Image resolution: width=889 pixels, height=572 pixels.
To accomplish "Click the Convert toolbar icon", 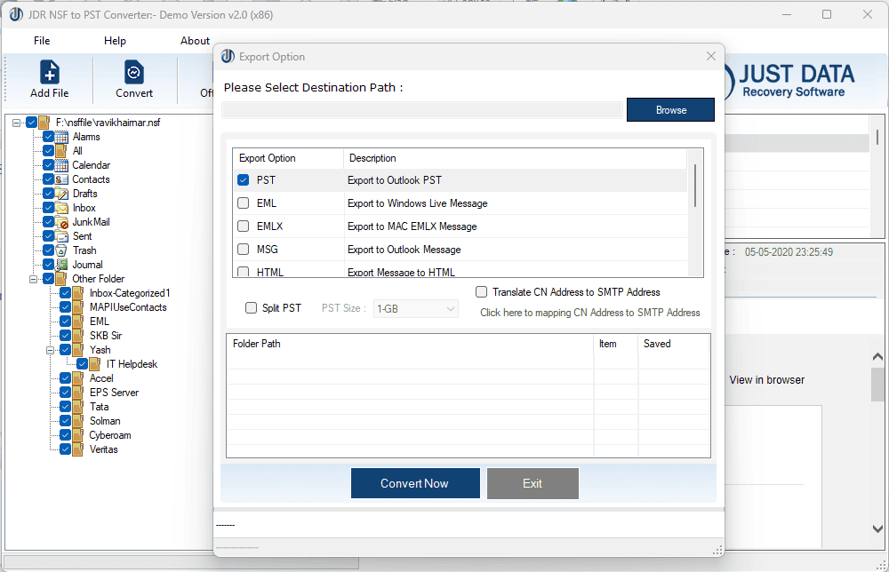I will coord(133,71).
